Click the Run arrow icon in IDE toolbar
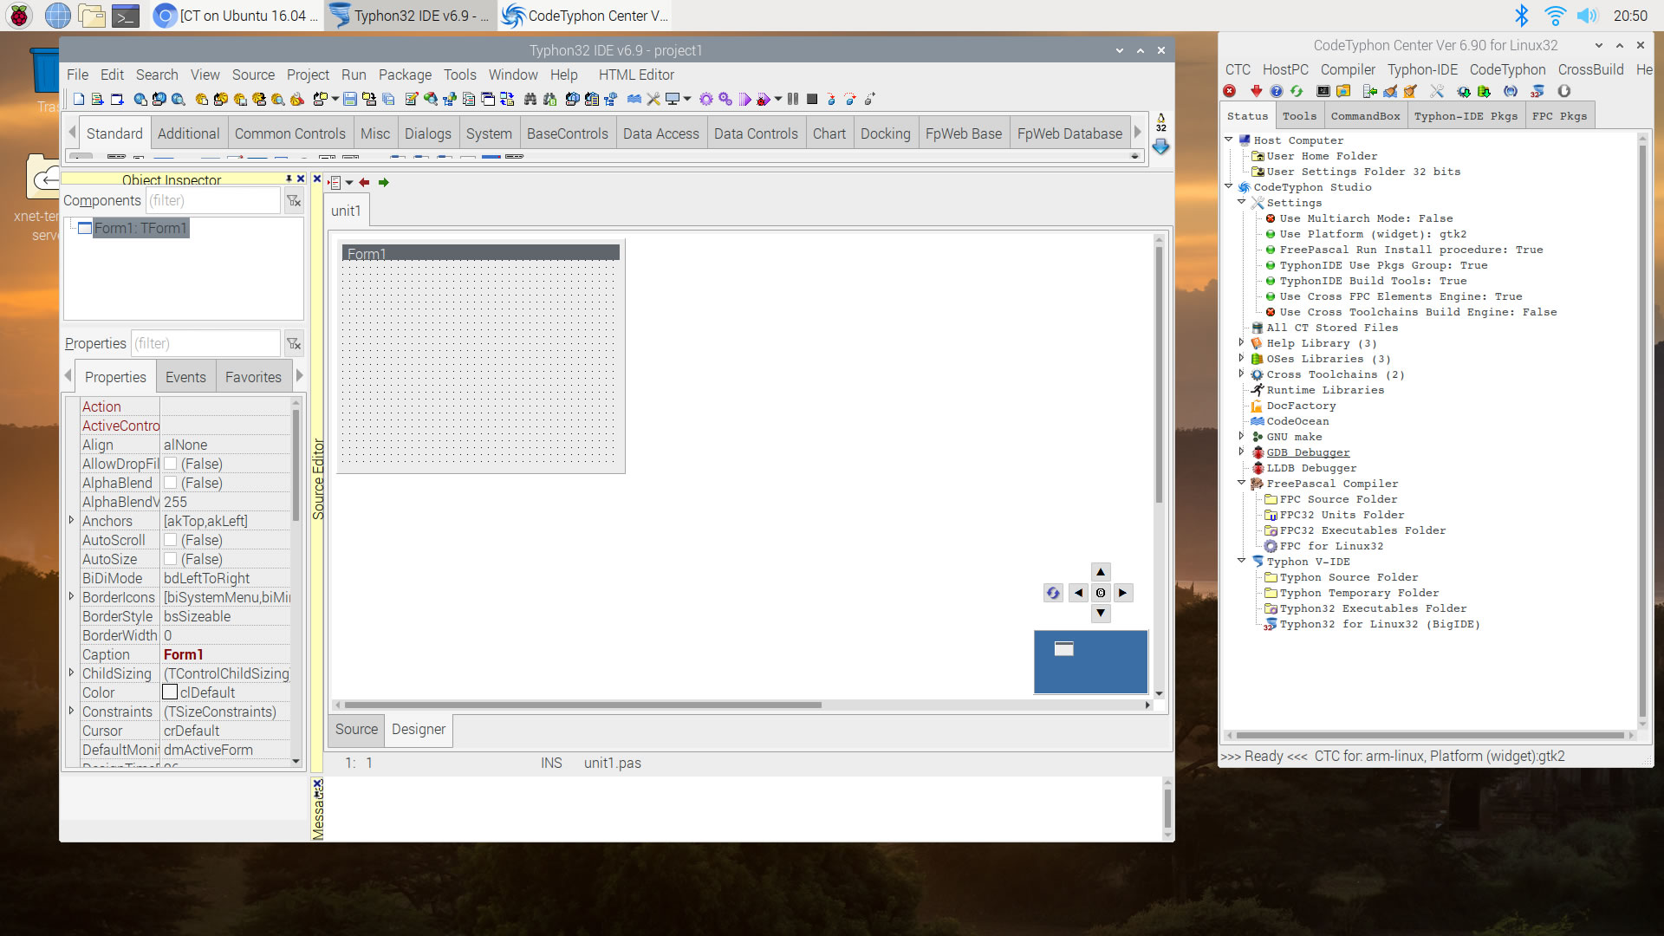 744,100
